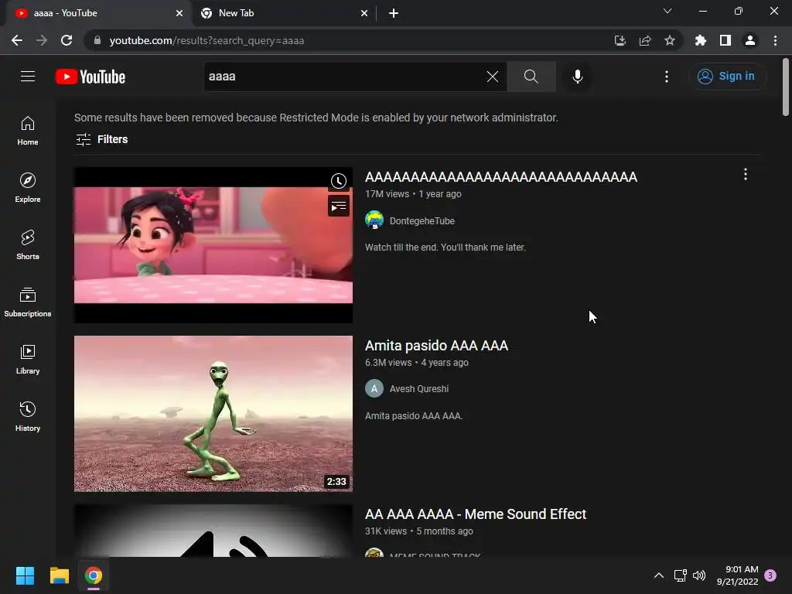
Task: Click the Sign in button
Action: tap(727, 77)
